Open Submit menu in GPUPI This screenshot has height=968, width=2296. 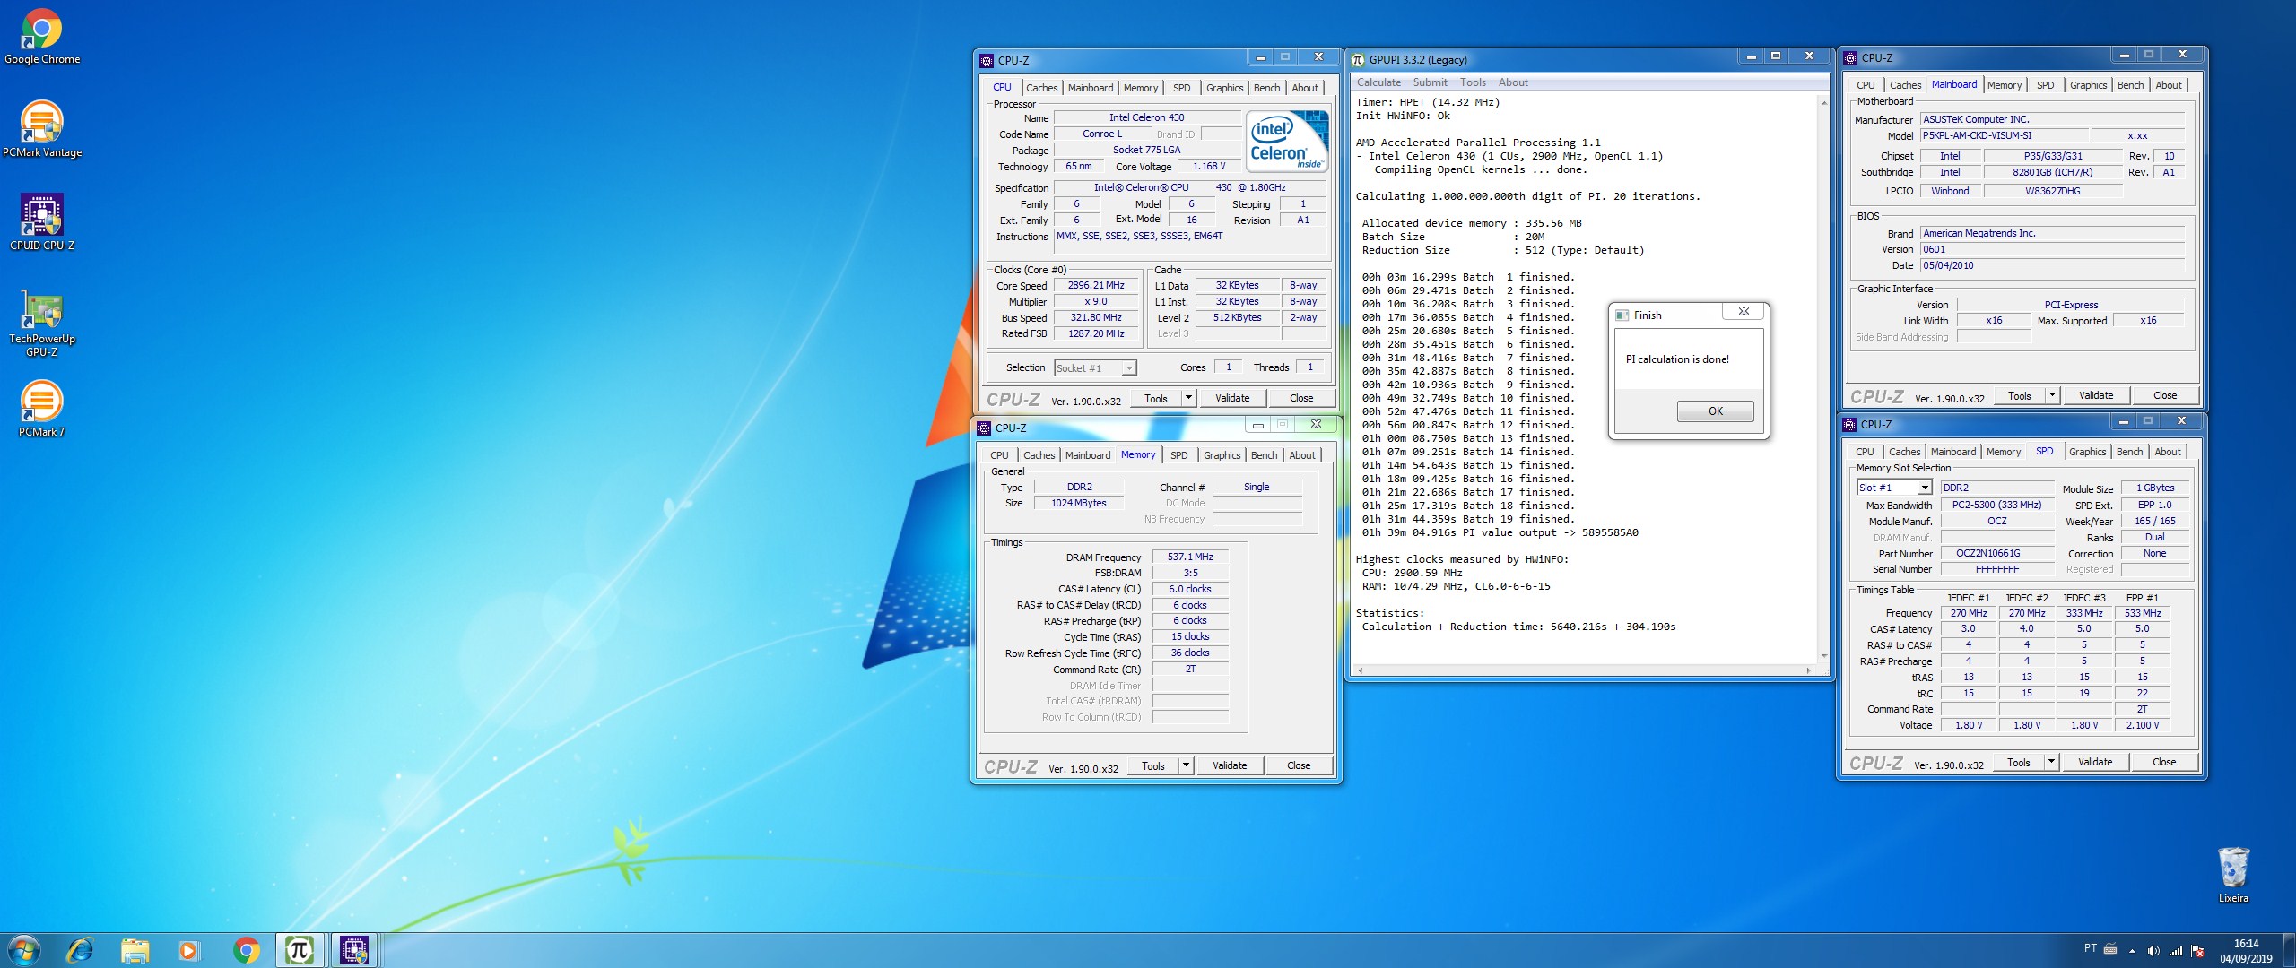[1431, 82]
